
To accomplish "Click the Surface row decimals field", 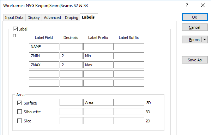I will 71,102.
